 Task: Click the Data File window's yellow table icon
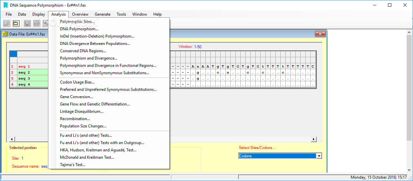click(5, 34)
